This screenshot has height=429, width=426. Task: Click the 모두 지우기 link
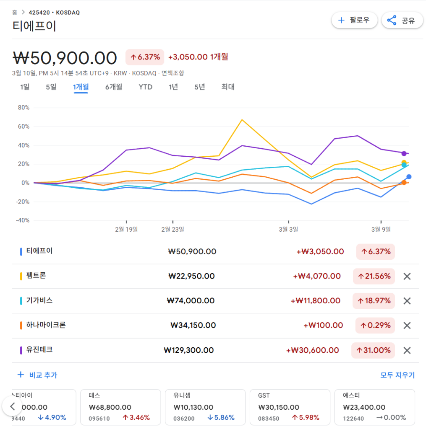[x=397, y=375]
